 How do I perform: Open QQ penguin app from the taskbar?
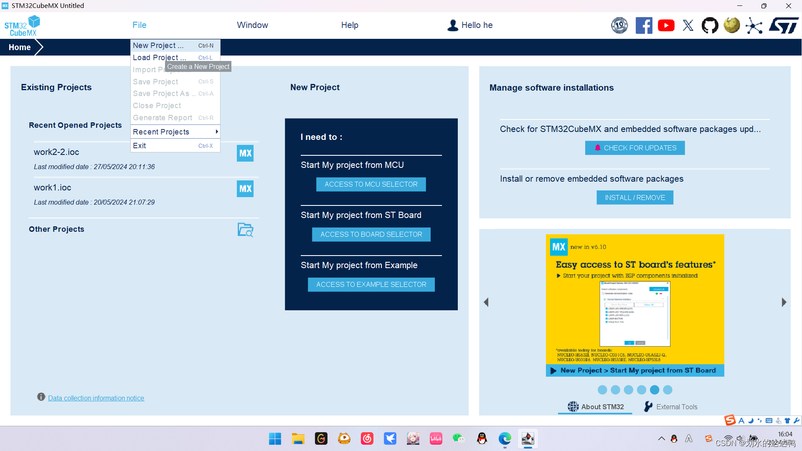click(482, 438)
